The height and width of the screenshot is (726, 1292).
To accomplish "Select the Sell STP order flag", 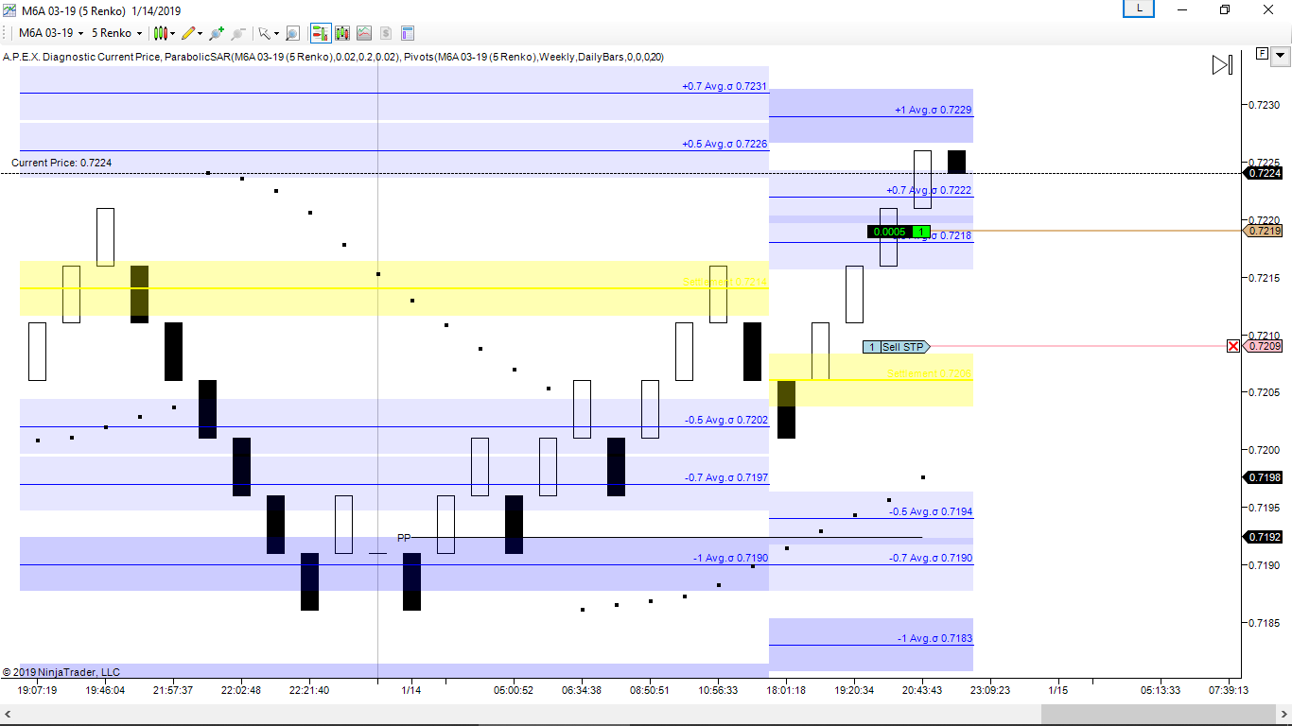I will point(896,347).
